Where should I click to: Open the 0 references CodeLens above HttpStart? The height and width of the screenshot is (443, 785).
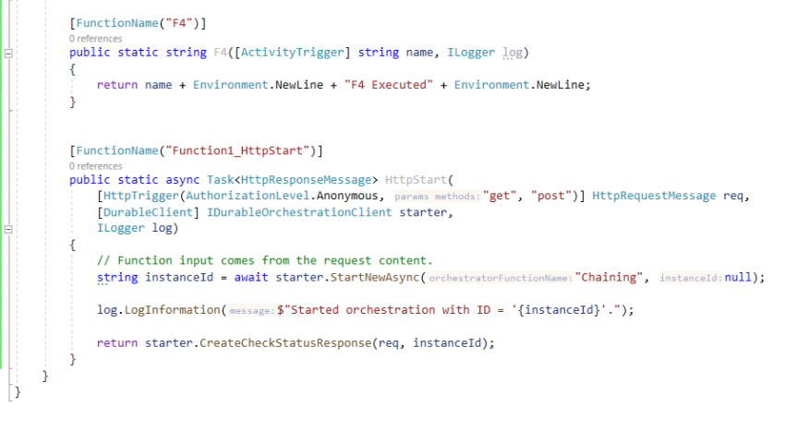96,166
